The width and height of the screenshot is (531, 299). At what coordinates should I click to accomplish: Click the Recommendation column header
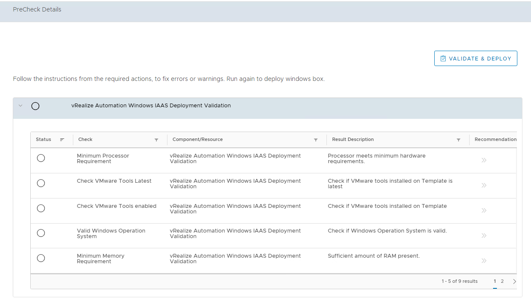click(x=495, y=140)
